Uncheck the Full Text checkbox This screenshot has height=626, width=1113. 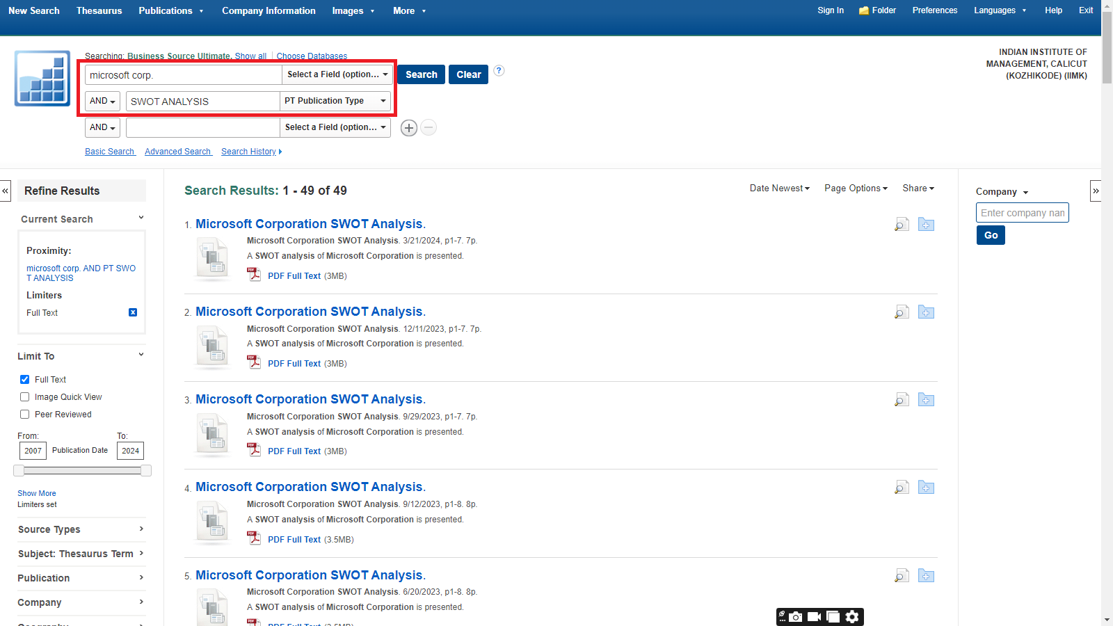pyautogui.click(x=25, y=380)
